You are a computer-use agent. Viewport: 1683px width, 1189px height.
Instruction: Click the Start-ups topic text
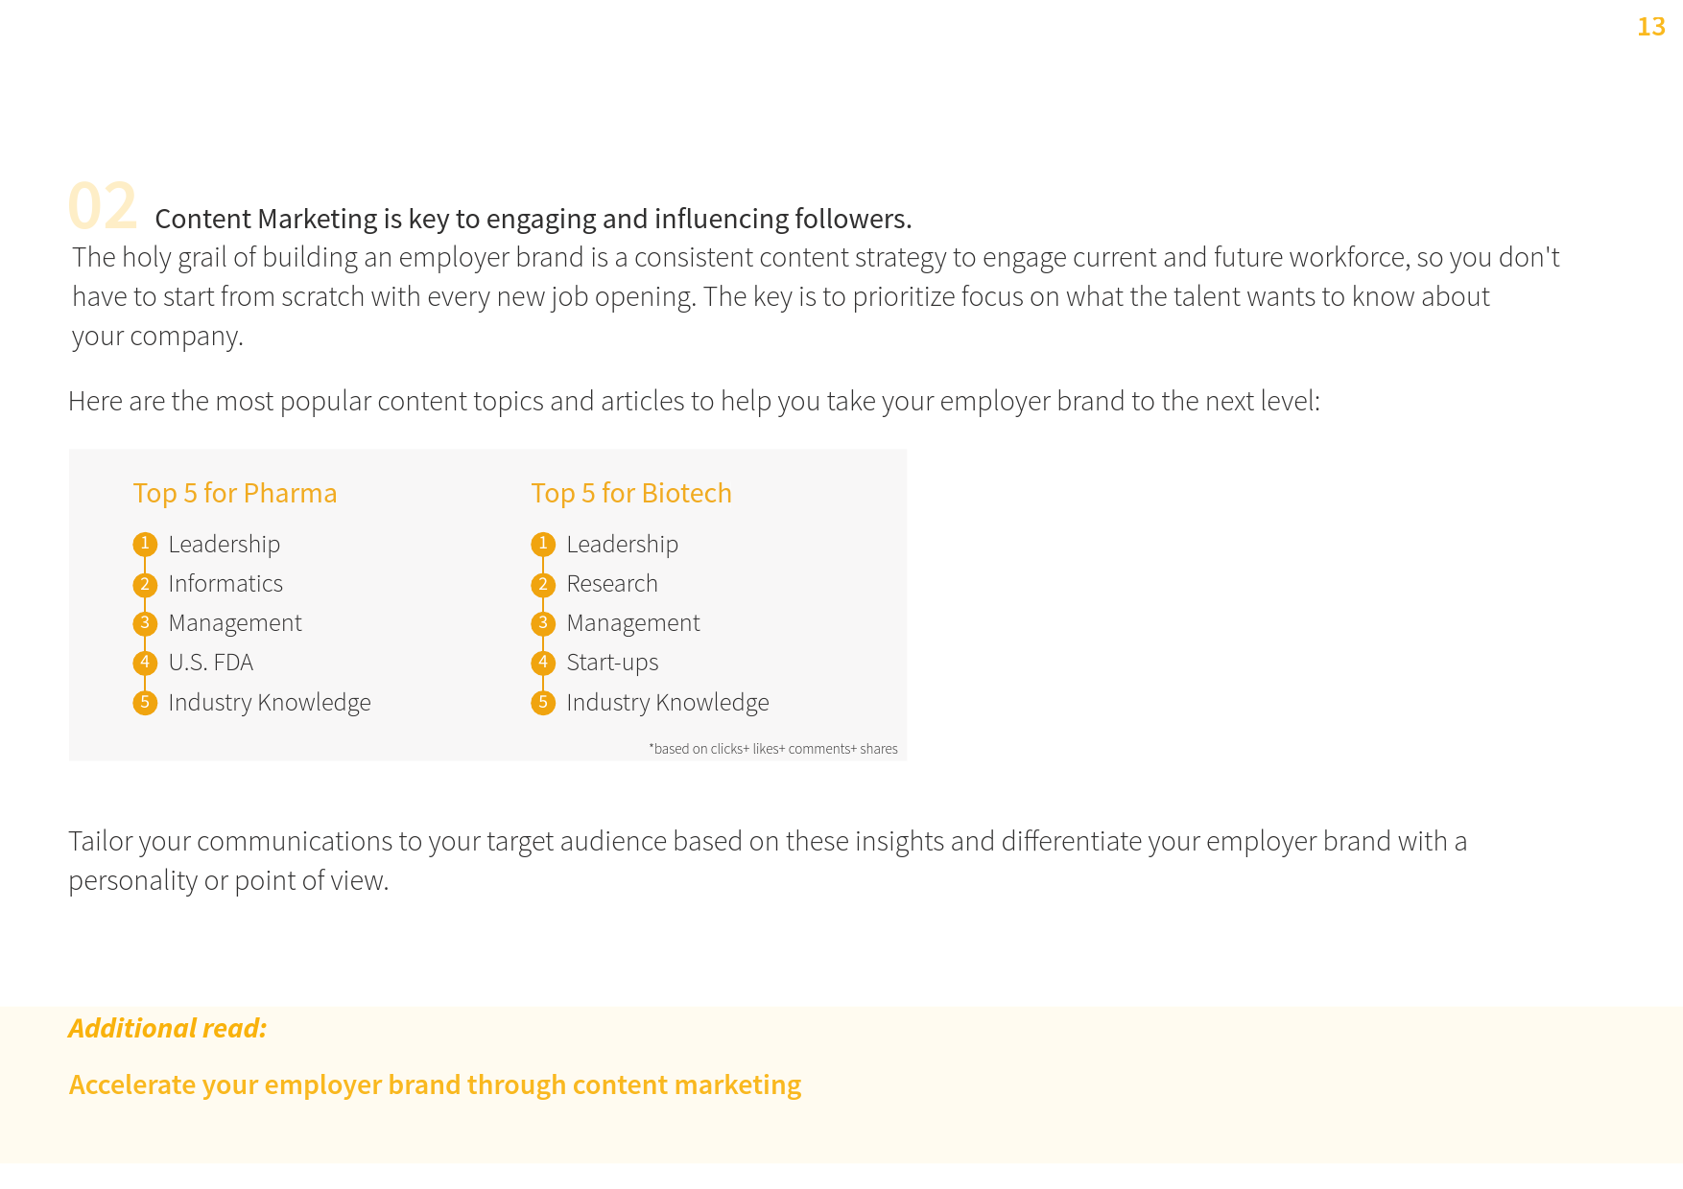pos(612,663)
